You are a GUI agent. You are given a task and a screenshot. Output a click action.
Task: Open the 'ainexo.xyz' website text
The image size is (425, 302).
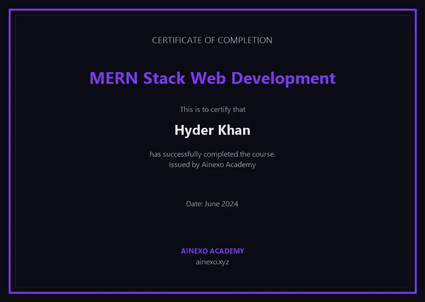(x=212, y=262)
